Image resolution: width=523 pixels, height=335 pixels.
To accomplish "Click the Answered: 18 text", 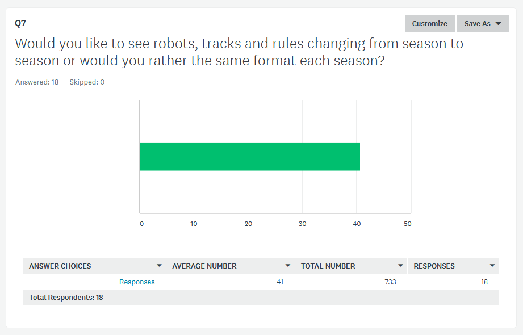I will tap(37, 82).
